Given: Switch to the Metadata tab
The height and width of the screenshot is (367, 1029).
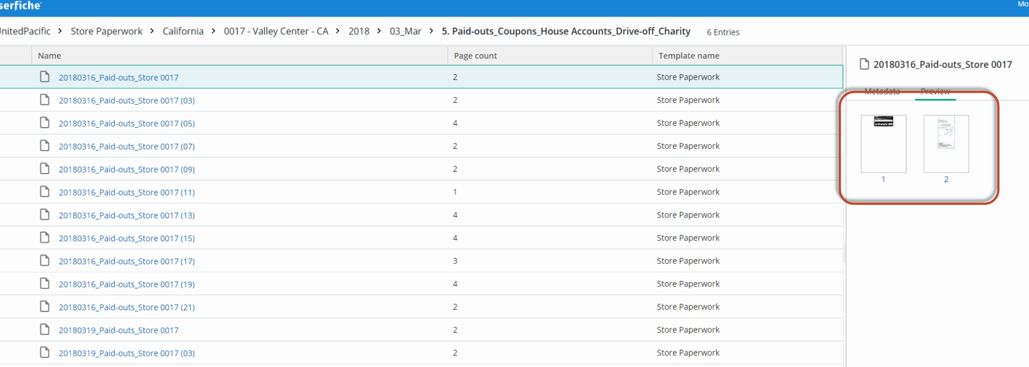Looking at the screenshot, I should (x=882, y=92).
